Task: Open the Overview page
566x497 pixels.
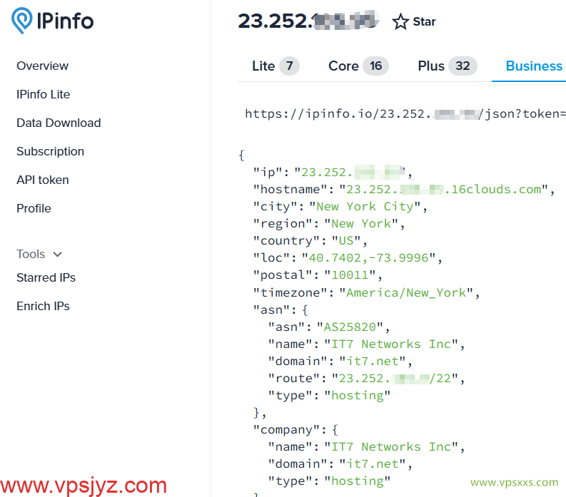Action: coord(42,66)
